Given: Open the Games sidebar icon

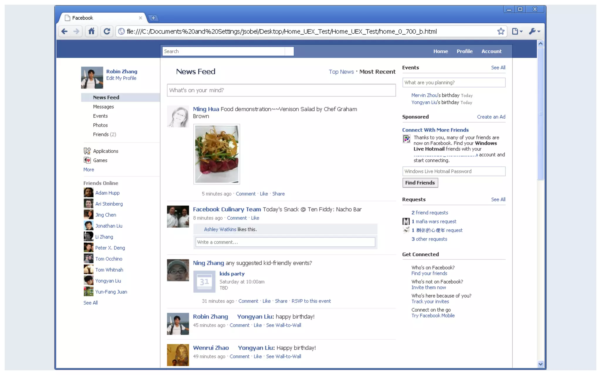Looking at the screenshot, I should 87,160.
